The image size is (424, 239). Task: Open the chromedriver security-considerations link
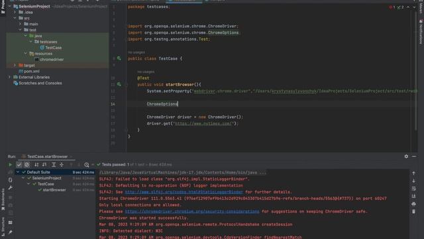(x=192, y=211)
